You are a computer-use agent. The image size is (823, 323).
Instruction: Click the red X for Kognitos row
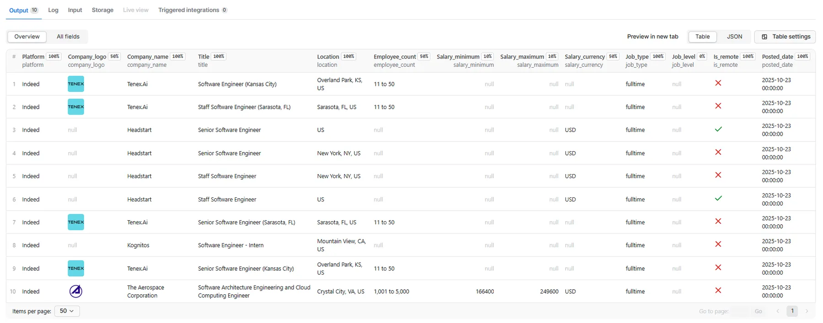coord(718,244)
